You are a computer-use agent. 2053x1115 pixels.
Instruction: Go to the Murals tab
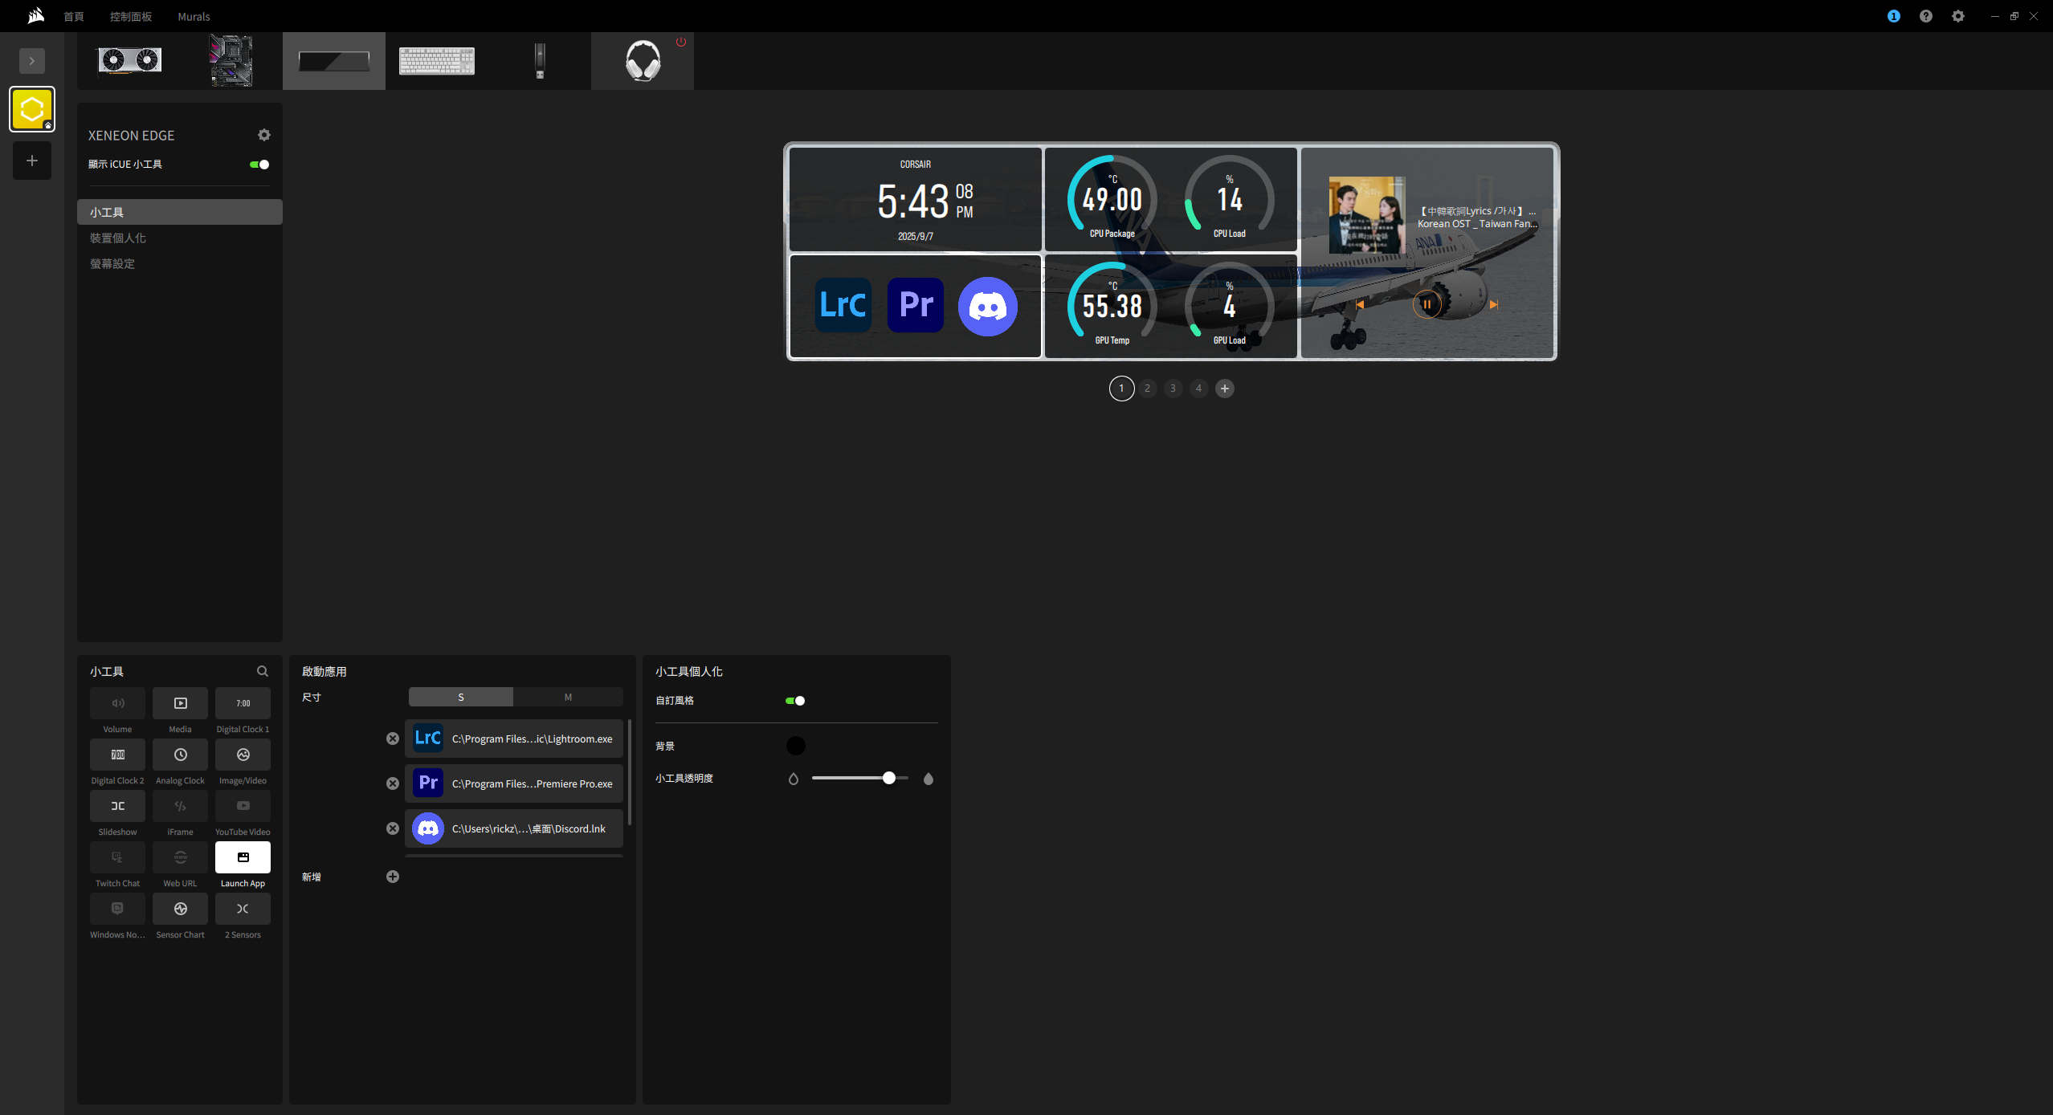pos(194,16)
